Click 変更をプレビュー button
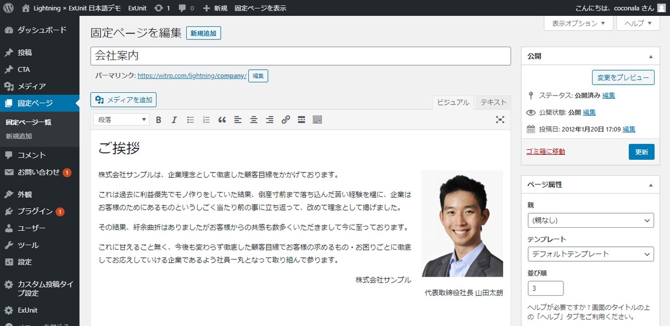Screen dimensions: 670x326 pyautogui.click(x=623, y=77)
